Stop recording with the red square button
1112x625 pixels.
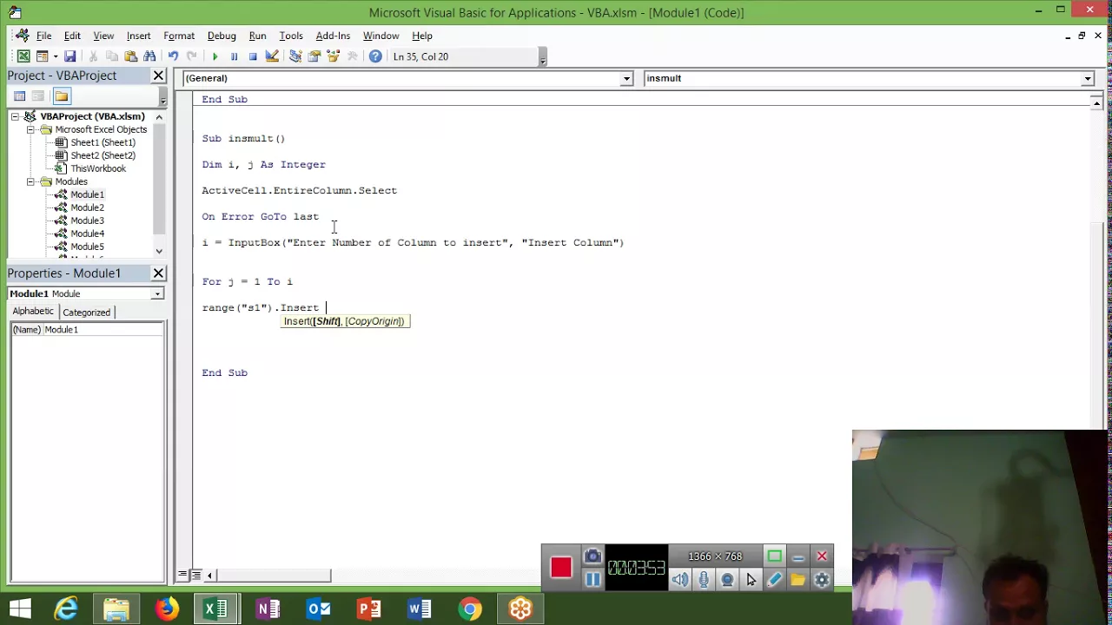(x=561, y=568)
